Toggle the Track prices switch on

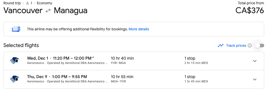pyautogui.click(x=260, y=45)
